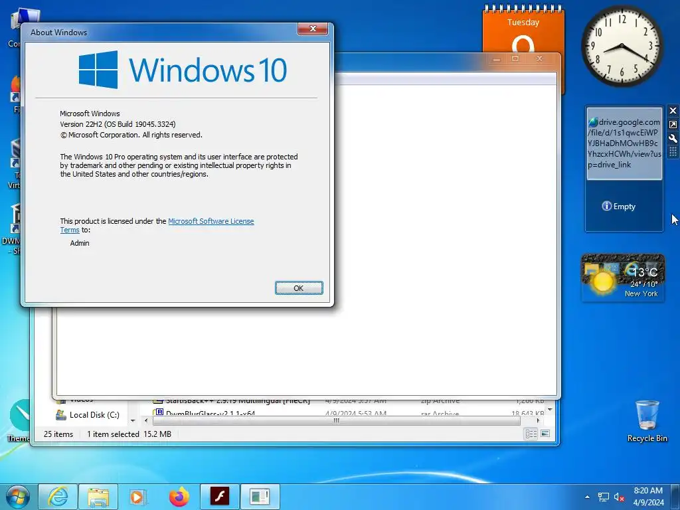Switch Explorer to large thumbnails view icon
Screen dimensions: 680x510
[x=545, y=434]
